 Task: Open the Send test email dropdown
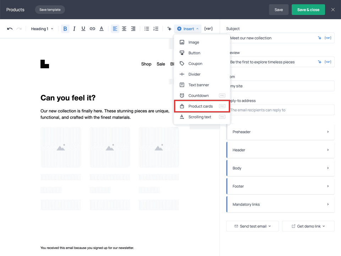pos(252,226)
